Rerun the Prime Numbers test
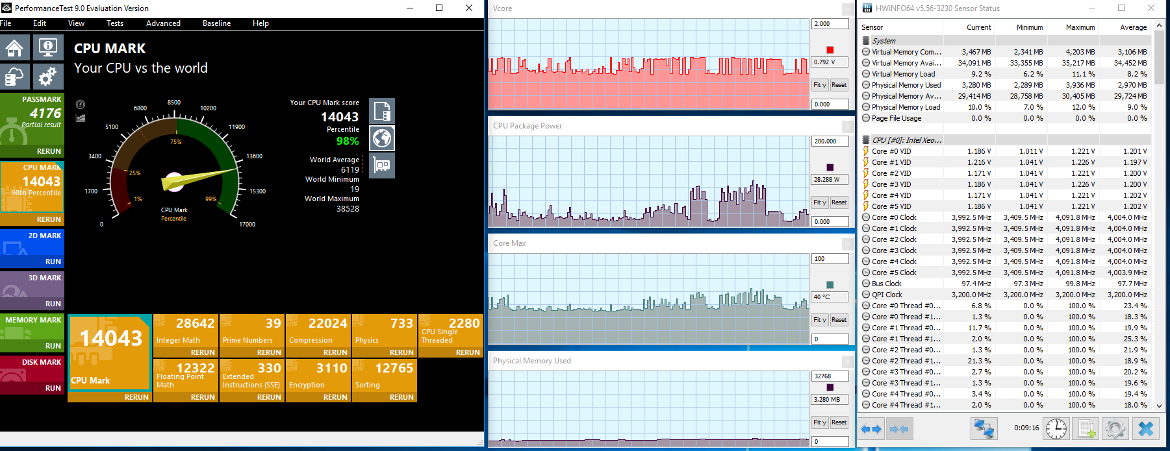The width and height of the screenshot is (1170, 451). [x=269, y=352]
